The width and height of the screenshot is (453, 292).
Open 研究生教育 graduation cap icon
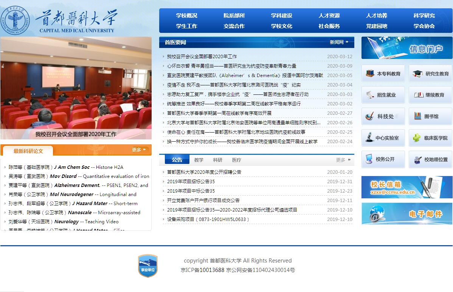[417, 74]
